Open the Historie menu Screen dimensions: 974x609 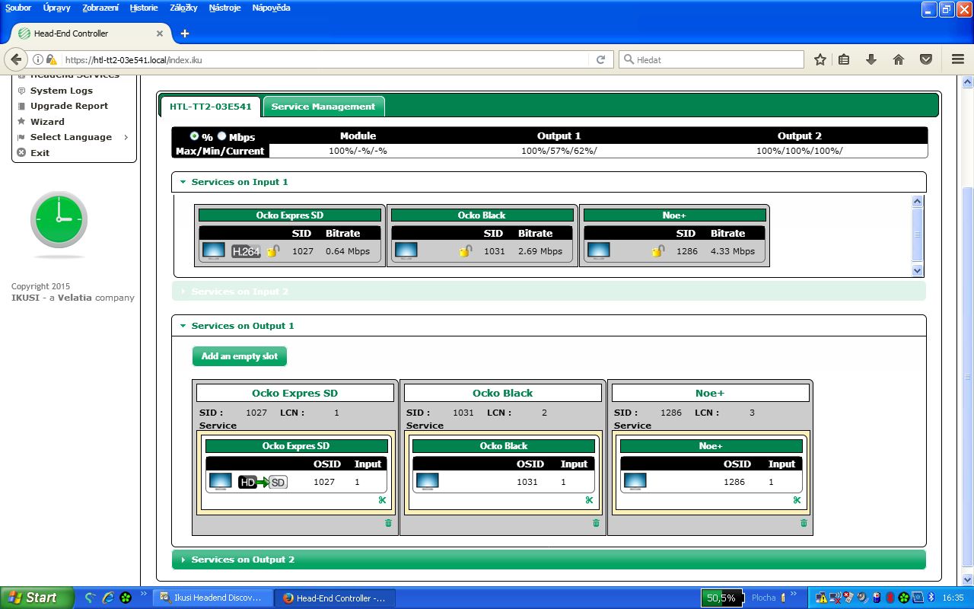(x=143, y=8)
